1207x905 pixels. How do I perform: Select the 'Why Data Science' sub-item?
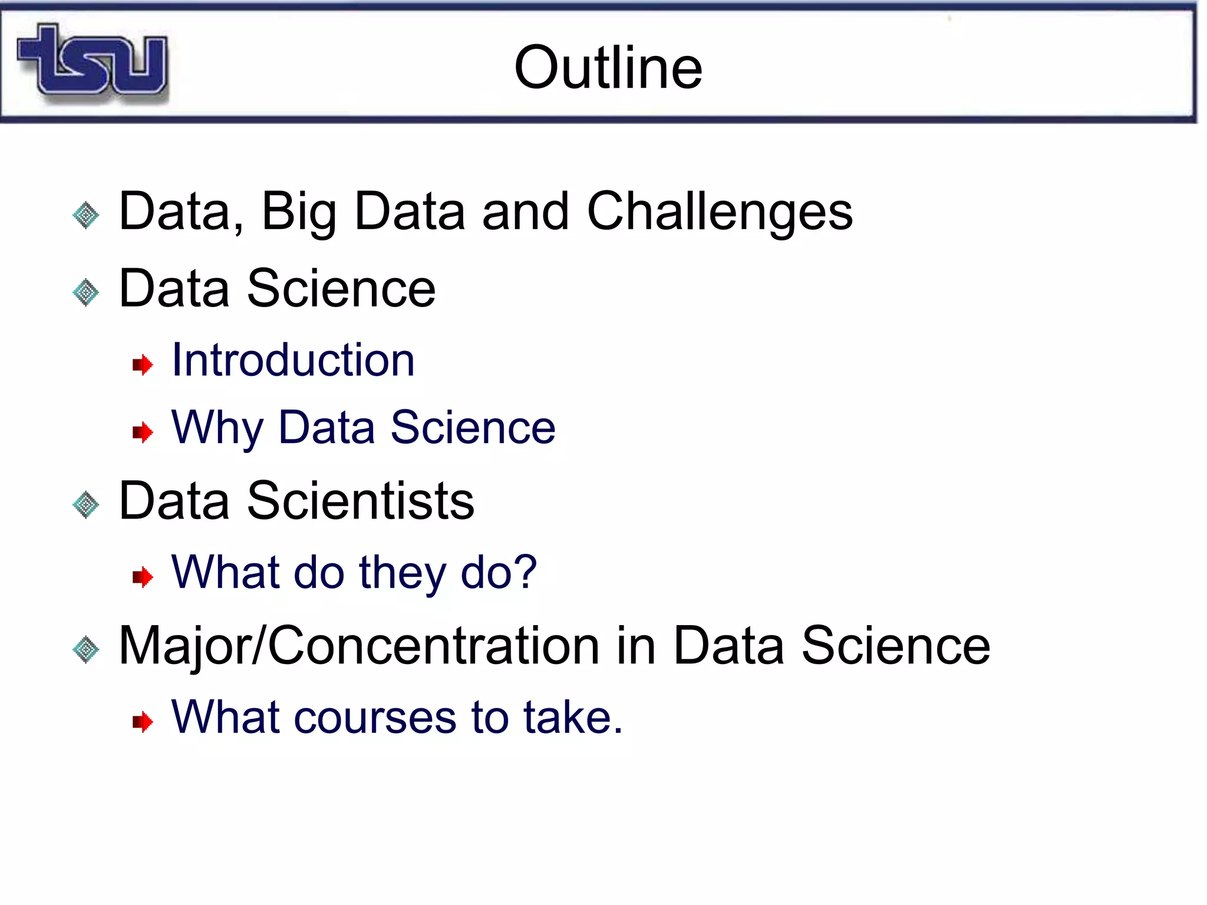[363, 428]
